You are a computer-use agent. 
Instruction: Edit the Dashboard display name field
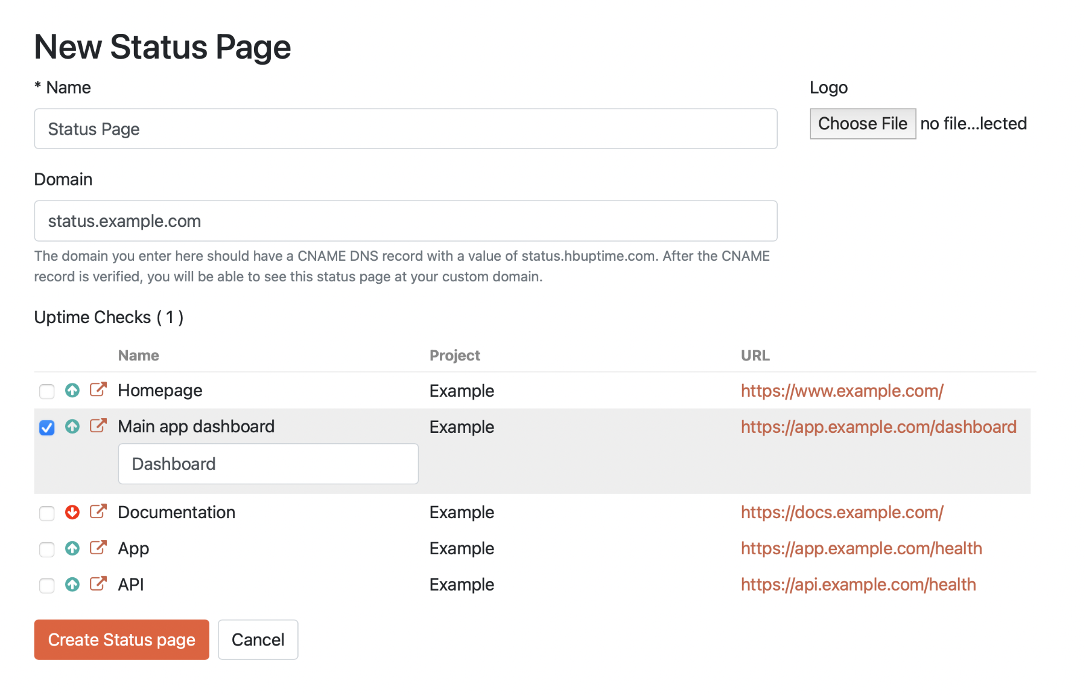268,464
